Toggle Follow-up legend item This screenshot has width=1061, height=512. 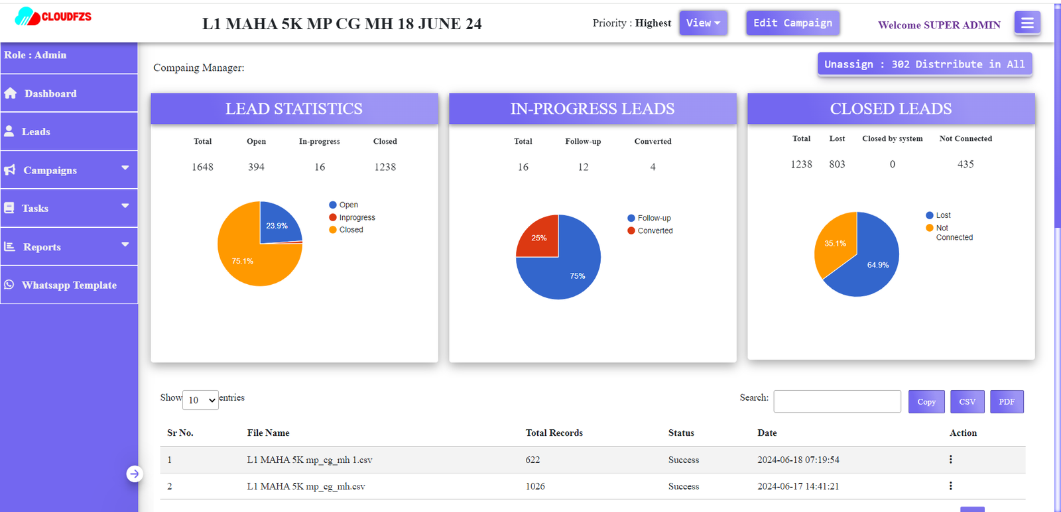649,218
